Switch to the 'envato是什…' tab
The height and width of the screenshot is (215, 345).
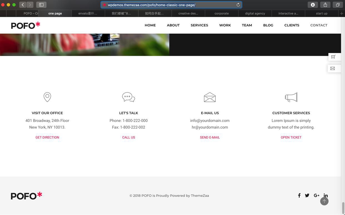click(x=88, y=13)
